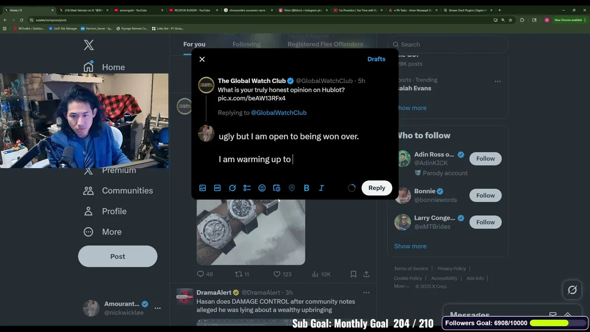Expand footer More menu
This screenshot has width=590, height=332.
(401, 286)
